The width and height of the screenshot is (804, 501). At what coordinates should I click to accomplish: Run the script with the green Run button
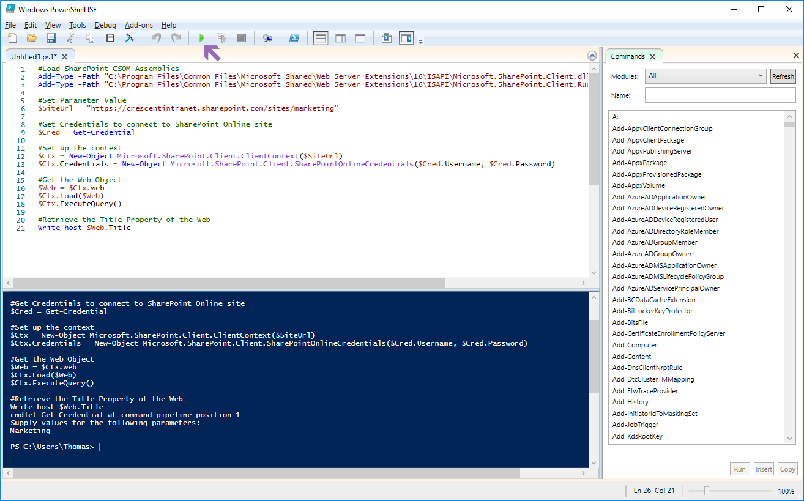coord(202,37)
